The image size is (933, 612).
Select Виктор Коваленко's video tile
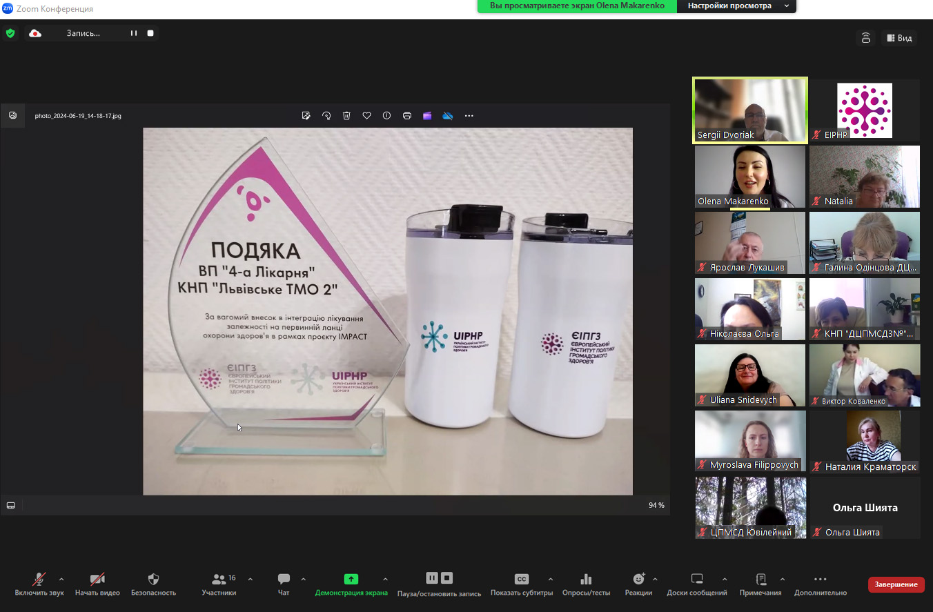(x=865, y=375)
